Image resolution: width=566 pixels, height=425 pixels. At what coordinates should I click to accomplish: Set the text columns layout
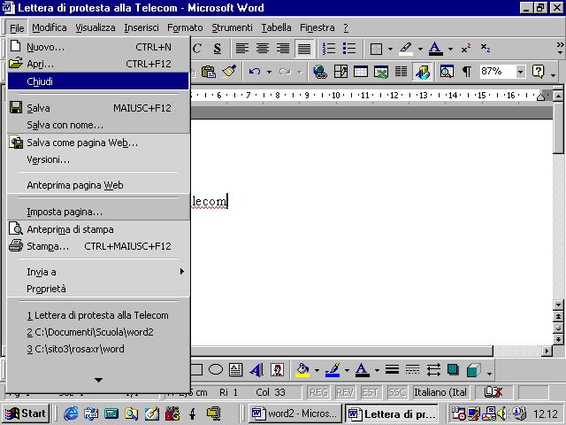click(x=401, y=72)
